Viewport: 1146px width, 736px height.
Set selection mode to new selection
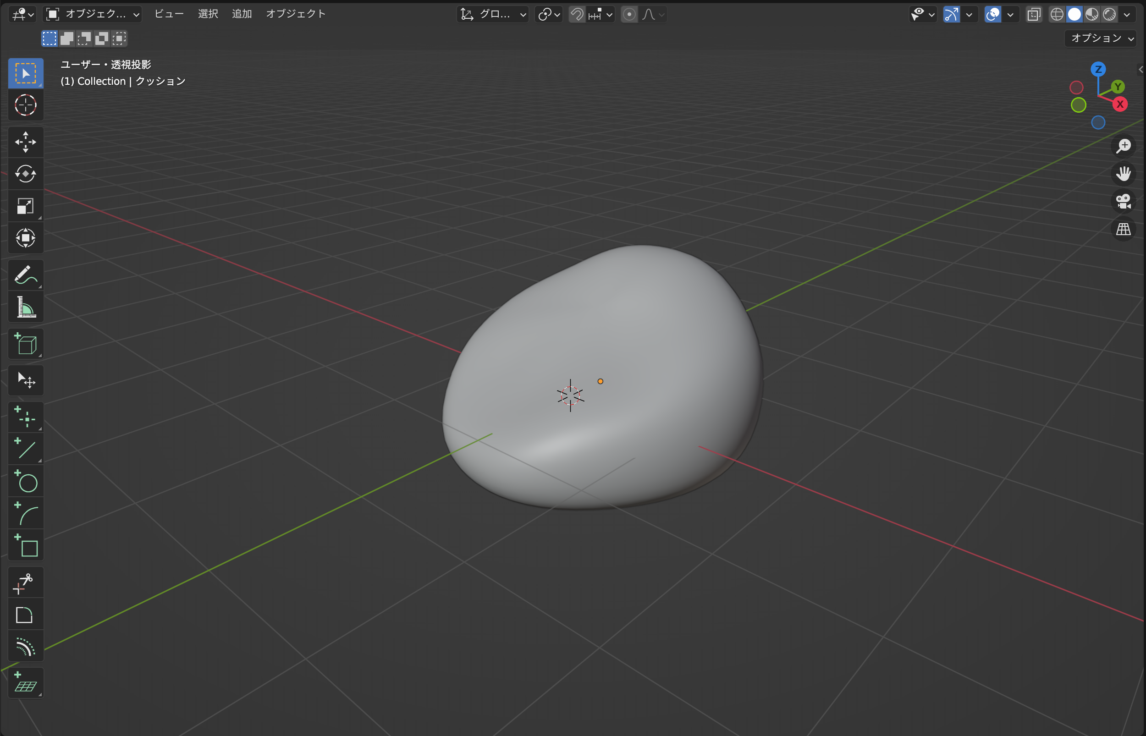click(49, 38)
